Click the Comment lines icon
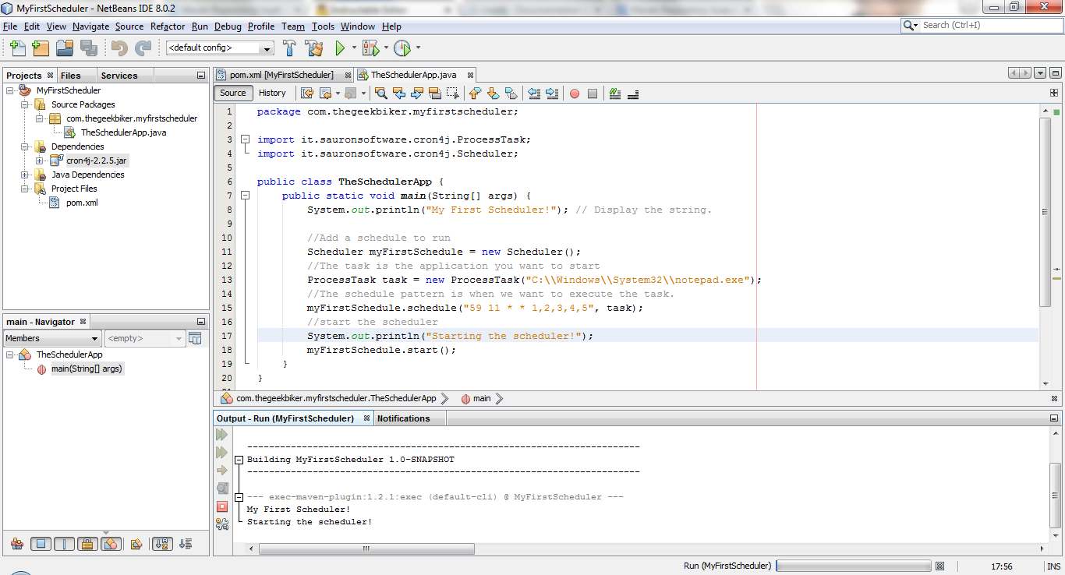Image resolution: width=1065 pixels, height=575 pixels. pyautogui.click(x=615, y=93)
